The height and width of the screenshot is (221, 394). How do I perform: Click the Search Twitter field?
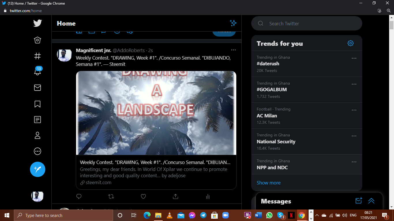(x=307, y=23)
